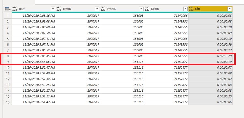
Task: Click ProdID 156005 in row 8
Action: click(122, 56)
